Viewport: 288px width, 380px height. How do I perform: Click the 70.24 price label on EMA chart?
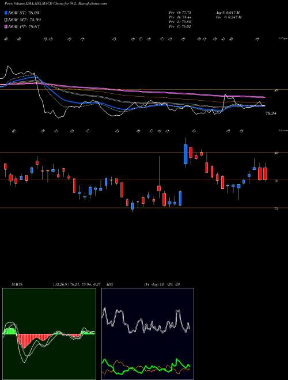click(x=271, y=113)
